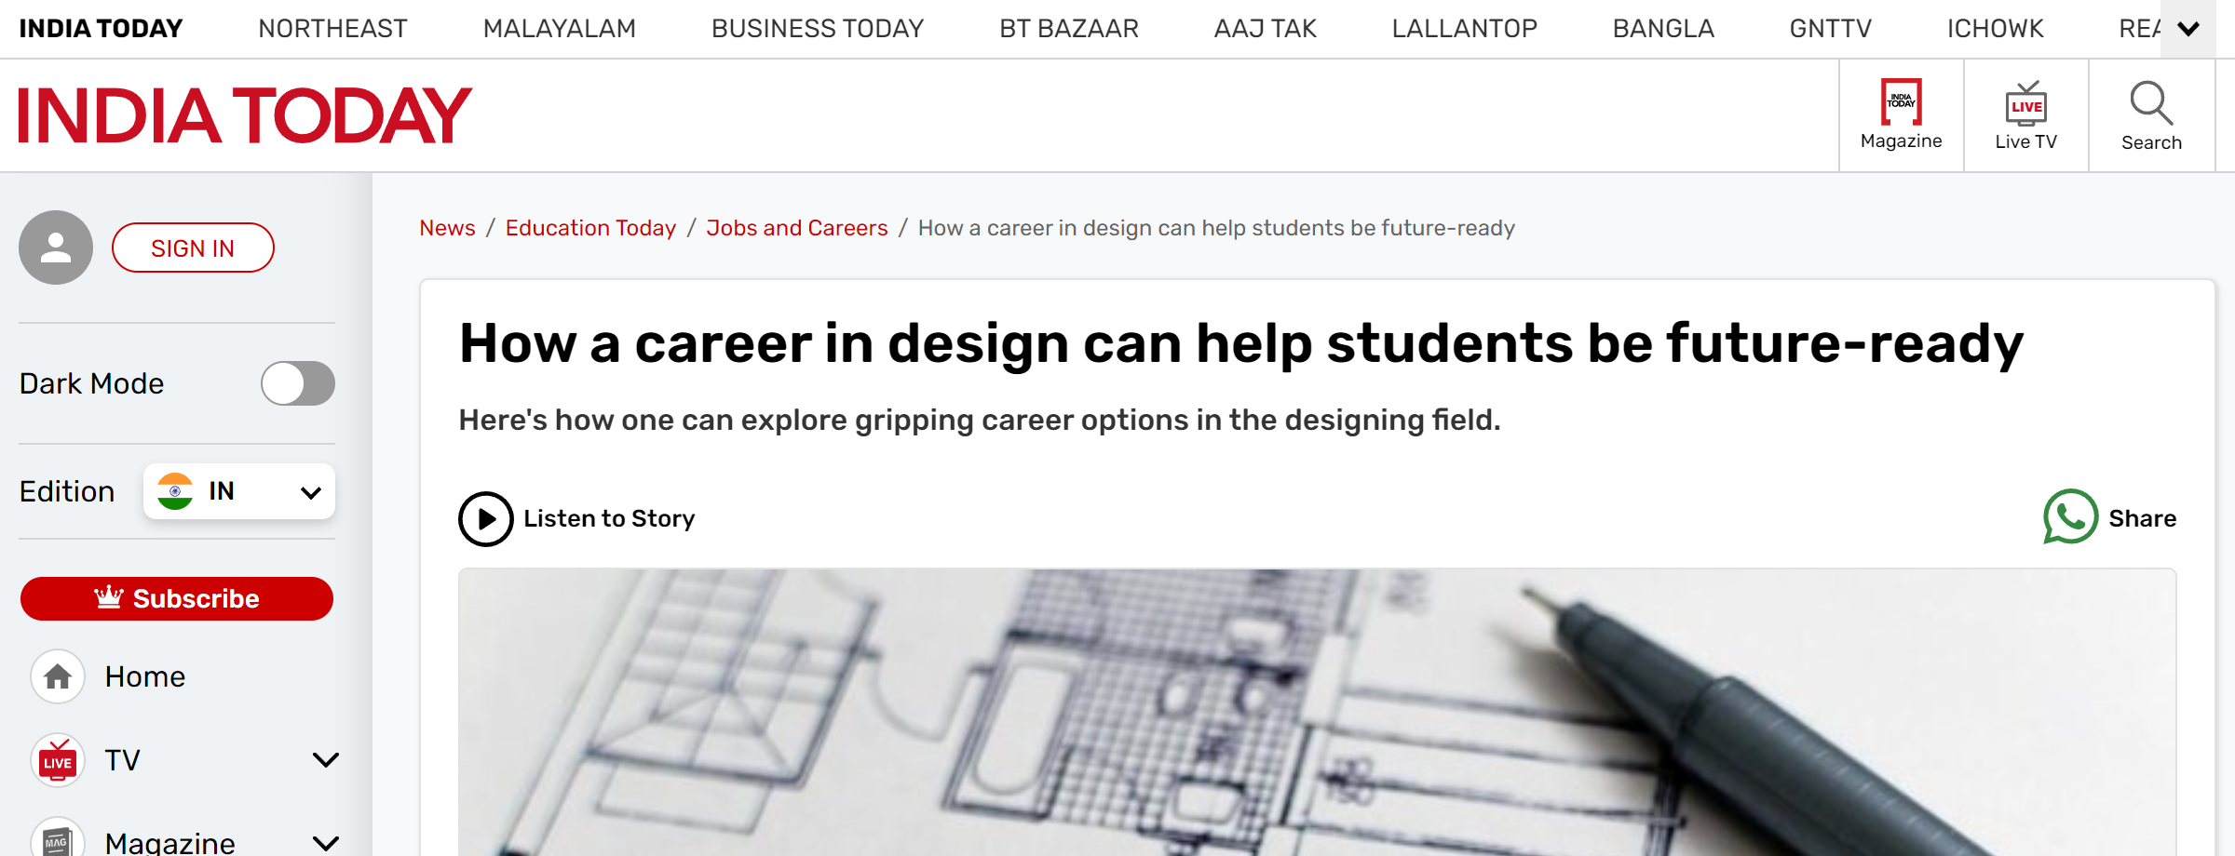Expand the top network sites list
The image size is (2235, 856).
[2188, 29]
